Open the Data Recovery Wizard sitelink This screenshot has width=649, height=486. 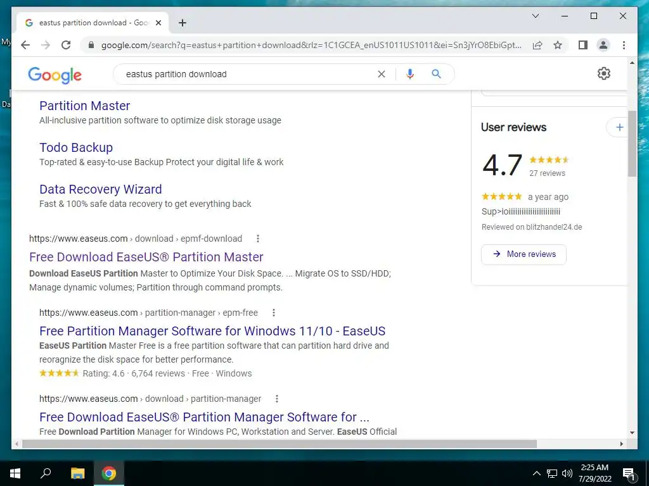pos(101,189)
